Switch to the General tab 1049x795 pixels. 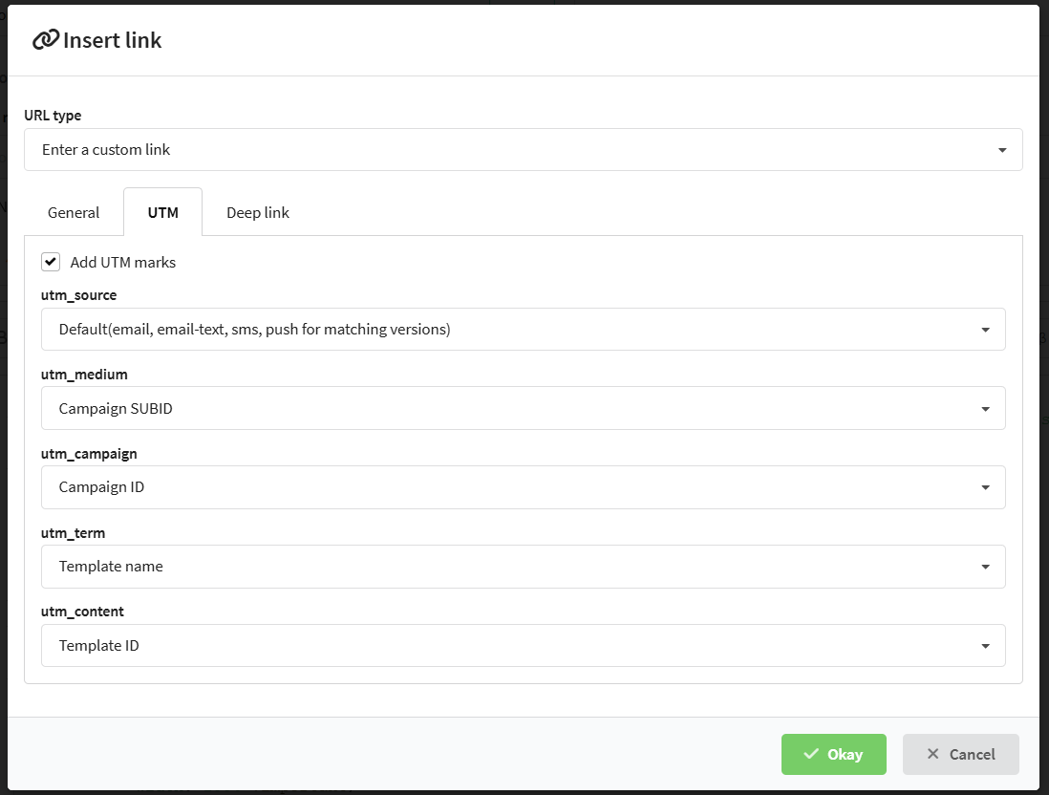[x=74, y=213]
